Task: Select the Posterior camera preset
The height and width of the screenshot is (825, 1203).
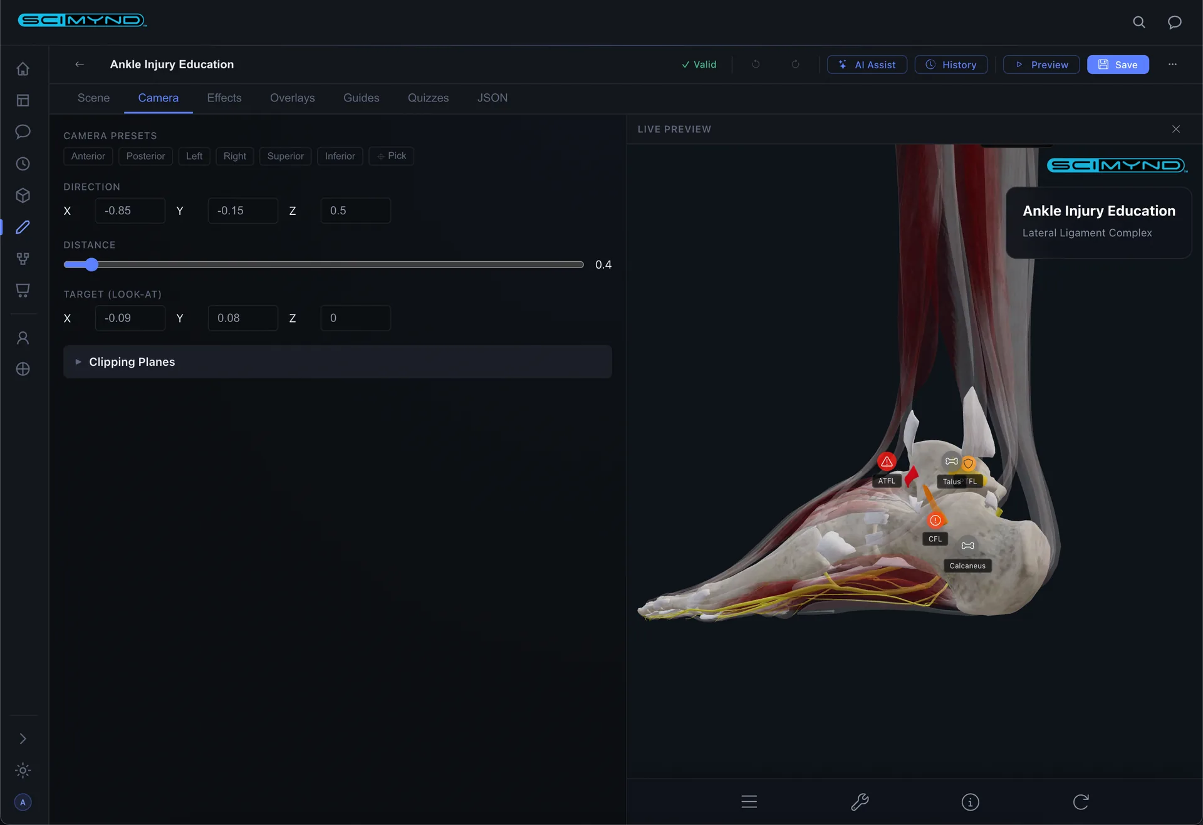Action: click(x=145, y=156)
